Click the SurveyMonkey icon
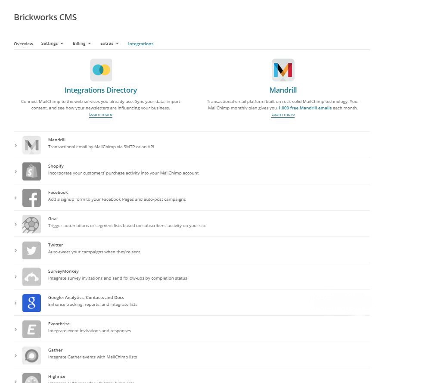This screenshot has width=447, height=383. (x=31, y=277)
